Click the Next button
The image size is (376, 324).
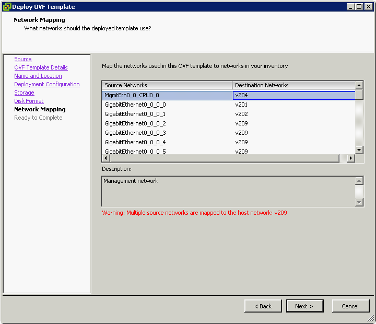[305, 306]
